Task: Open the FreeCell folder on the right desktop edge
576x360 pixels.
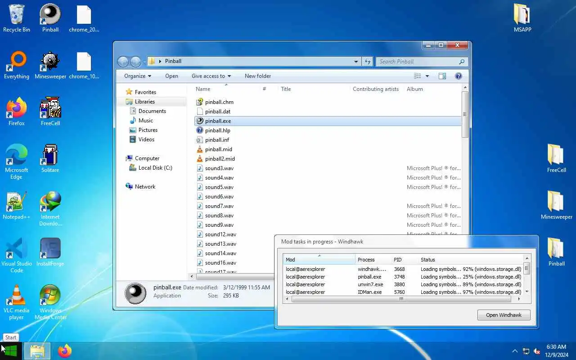Action: [557, 158]
